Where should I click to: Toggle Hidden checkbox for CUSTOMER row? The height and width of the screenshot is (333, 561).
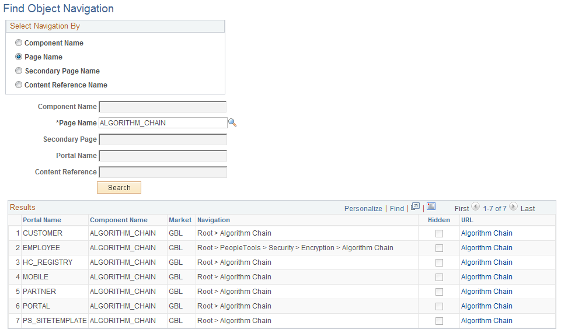coord(439,234)
